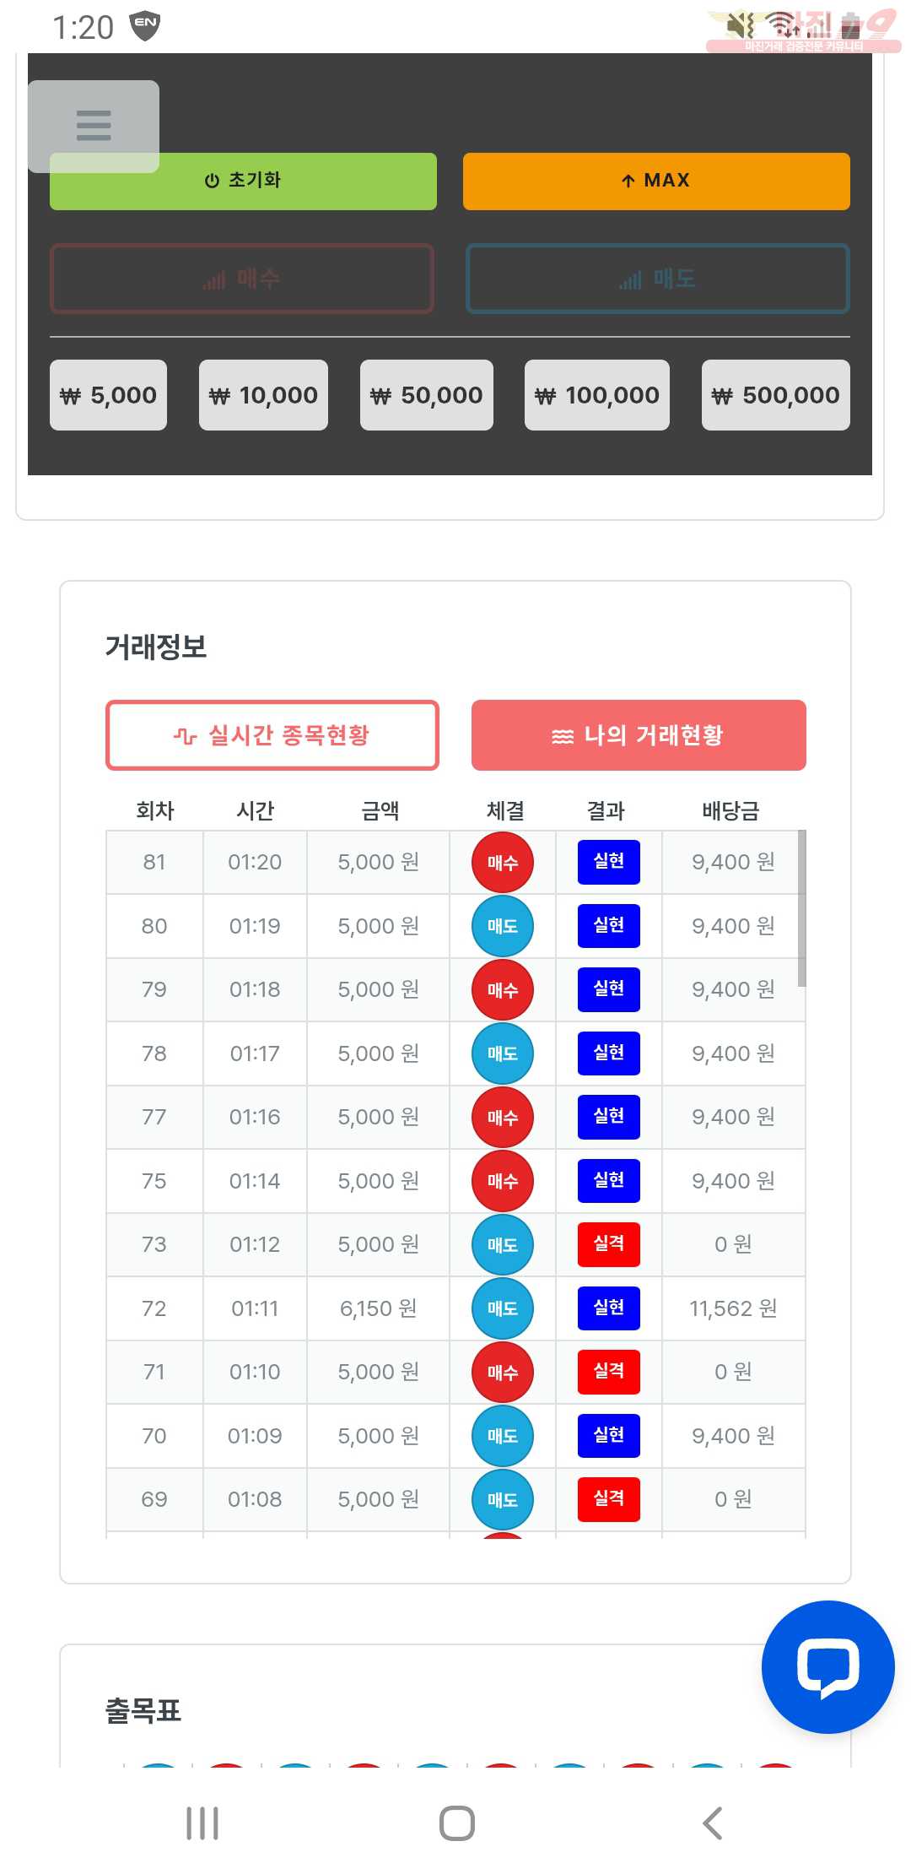Switch to 실시간 종목현황 tab

pos(272,735)
